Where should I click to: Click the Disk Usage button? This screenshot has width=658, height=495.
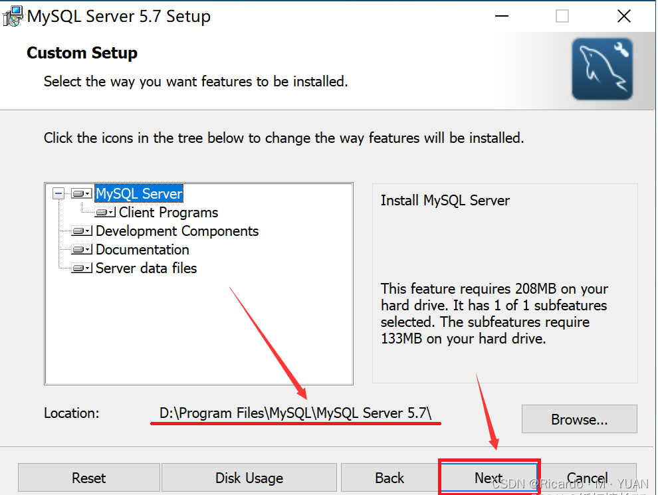coord(249,478)
